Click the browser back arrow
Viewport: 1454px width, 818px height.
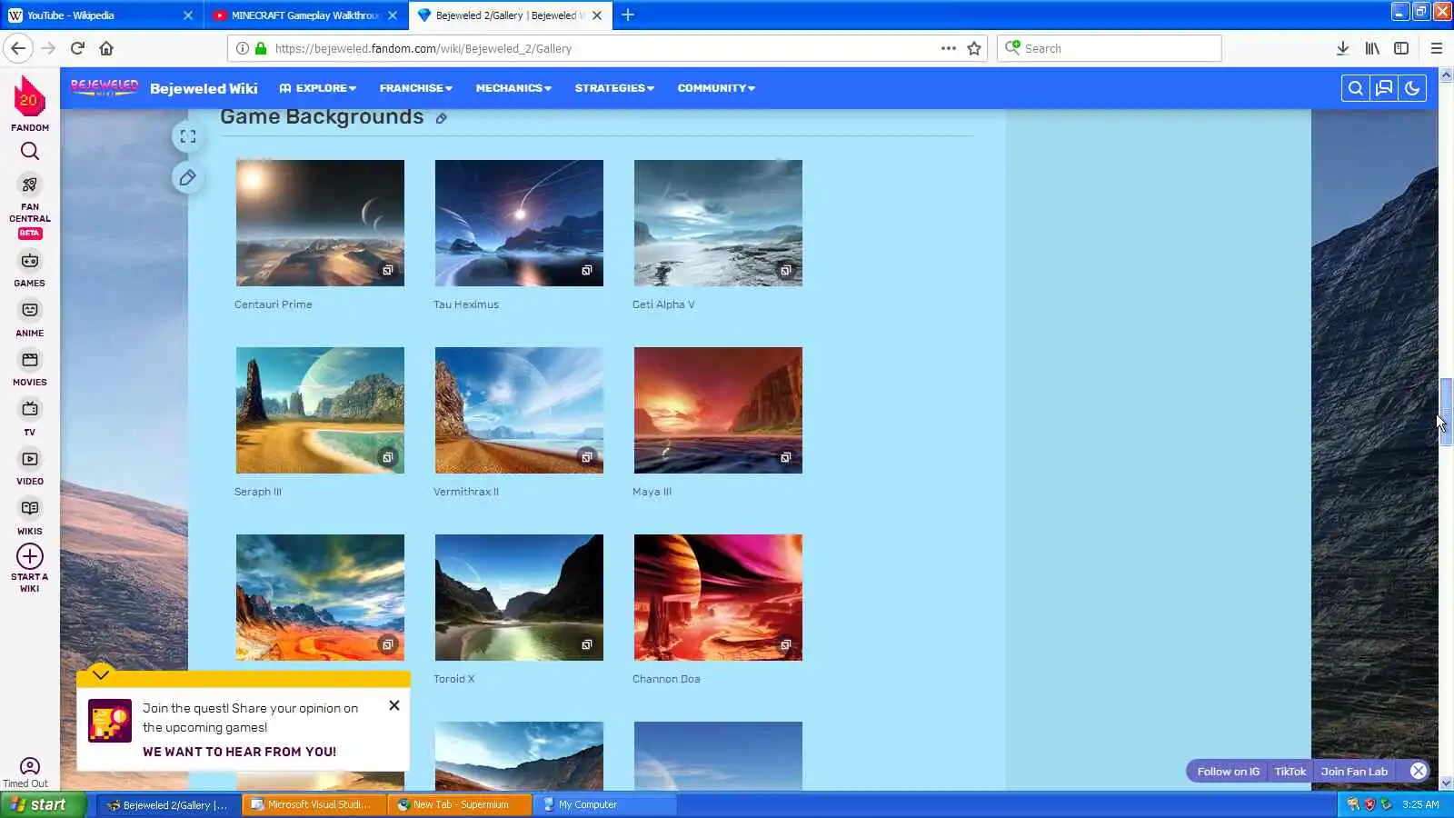(18, 48)
